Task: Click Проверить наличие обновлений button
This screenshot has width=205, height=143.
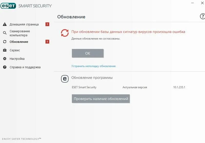Action: tap(101, 99)
